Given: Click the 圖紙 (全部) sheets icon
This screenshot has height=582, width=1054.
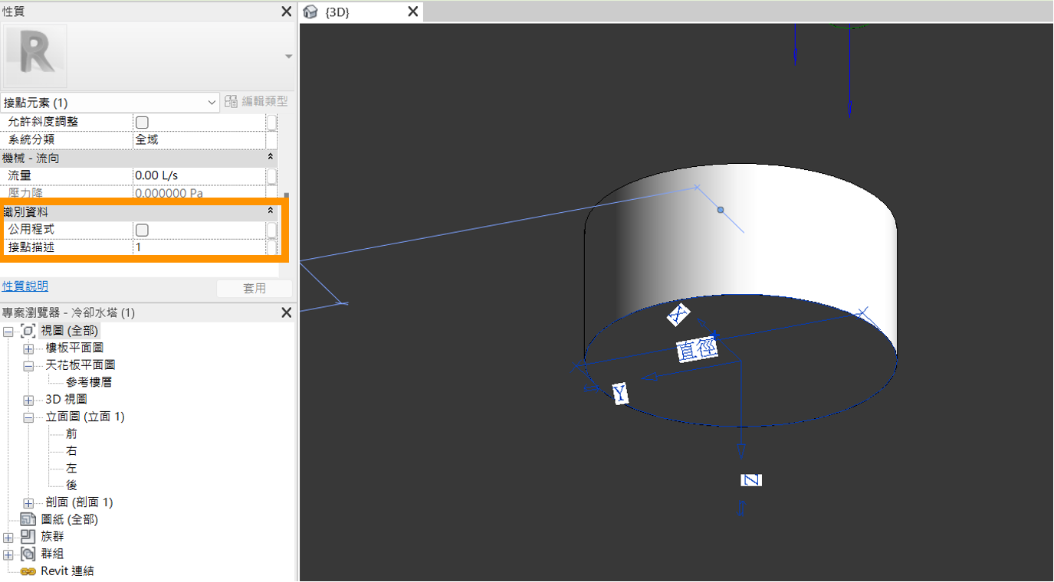Looking at the screenshot, I should (28, 519).
